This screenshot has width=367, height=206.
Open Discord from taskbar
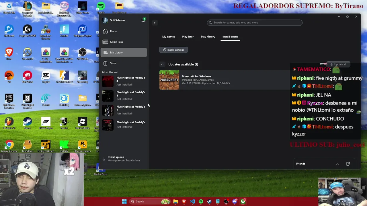click(235, 201)
